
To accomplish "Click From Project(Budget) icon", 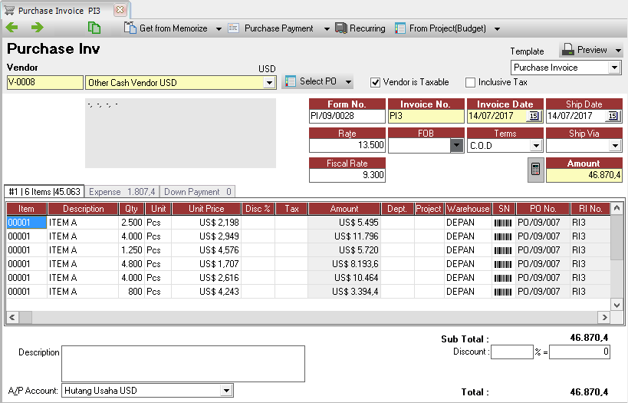I will click(400, 28).
